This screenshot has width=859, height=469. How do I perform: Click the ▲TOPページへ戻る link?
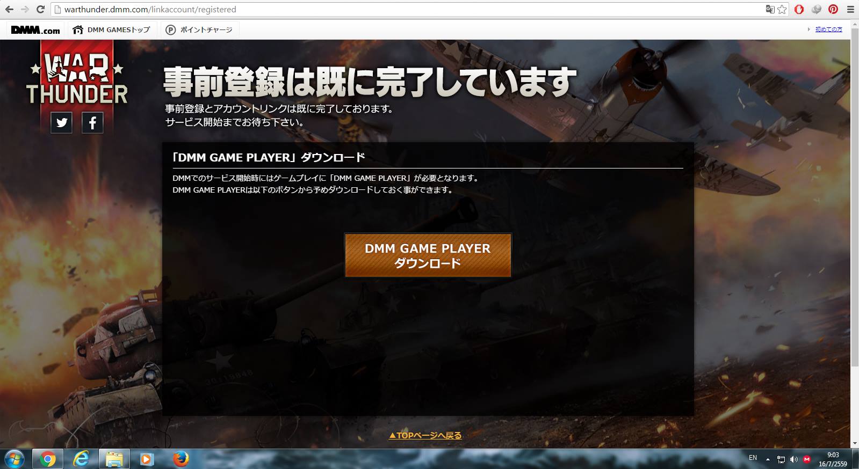[x=425, y=436]
